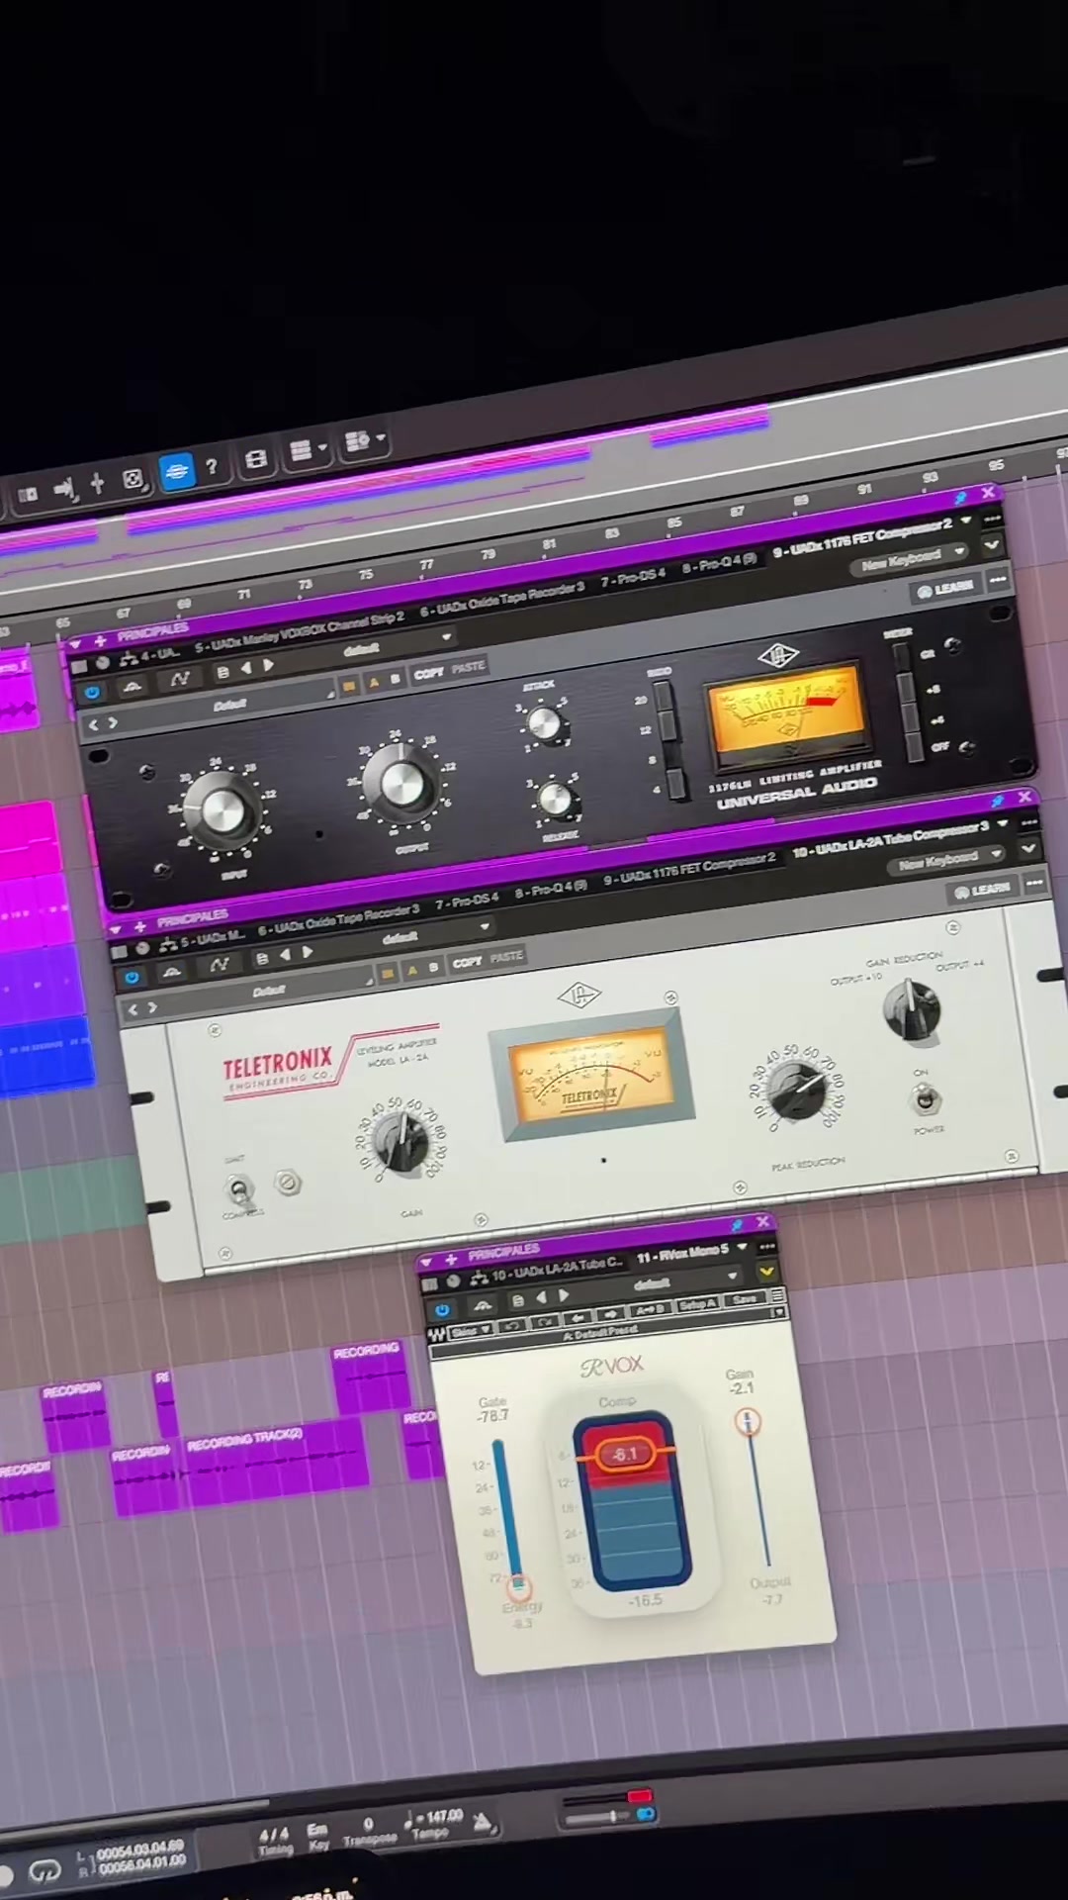This screenshot has width=1068, height=1900.
Task: Select compare slot A in 1176 window
Action: pos(374,683)
